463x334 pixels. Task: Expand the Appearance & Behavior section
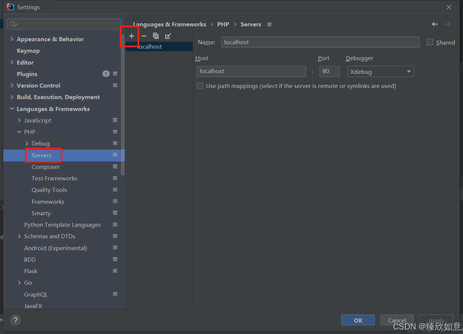(x=12, y=39)
